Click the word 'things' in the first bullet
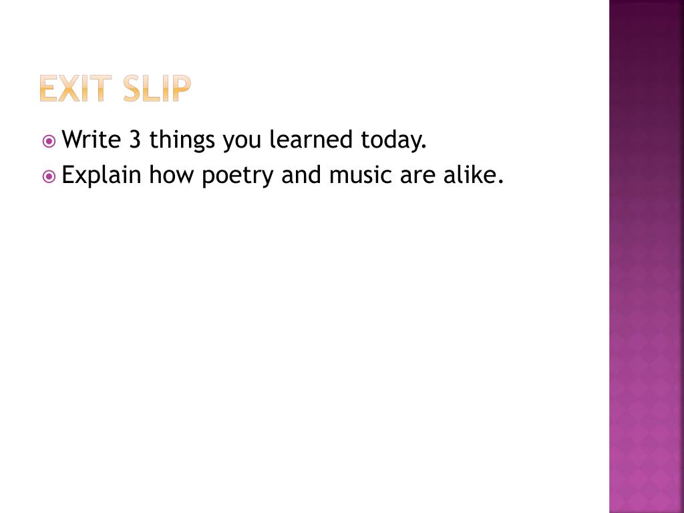This screenshot has height=513, width=684. [x=182, y=140]
